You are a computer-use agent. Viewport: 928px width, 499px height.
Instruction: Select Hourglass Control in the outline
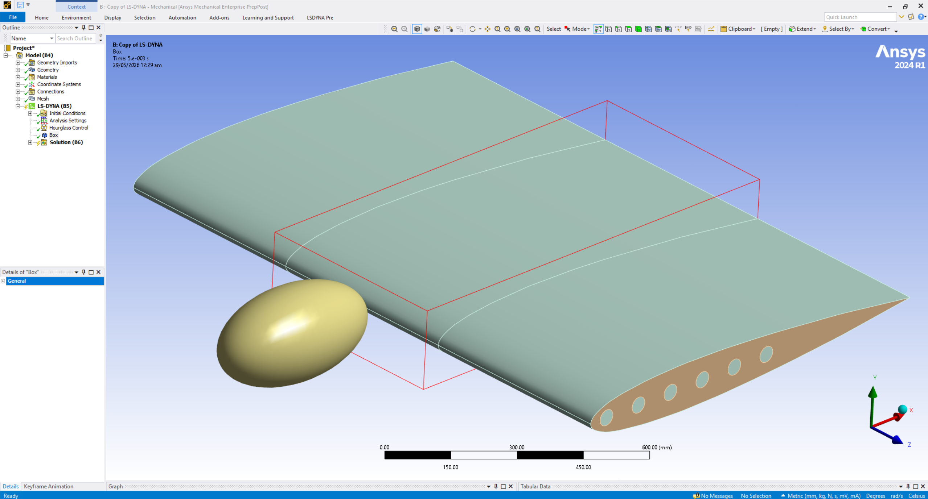click(x=69, y=128)
